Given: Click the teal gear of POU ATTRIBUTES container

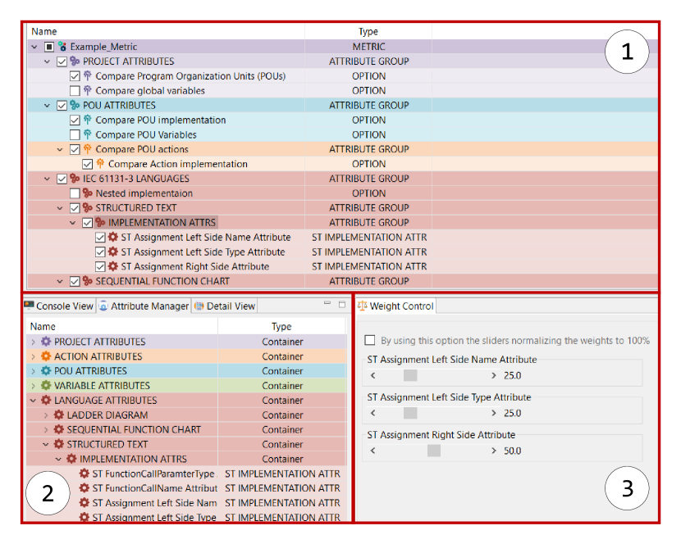Looking at the screenshot, I should click(46, 371).
